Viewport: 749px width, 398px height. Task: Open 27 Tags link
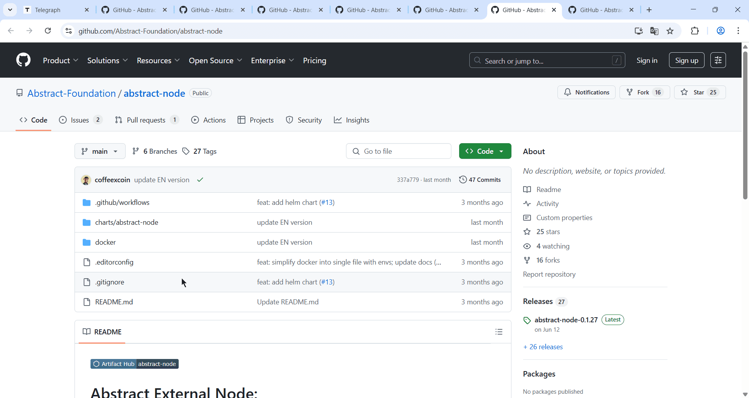199,151
